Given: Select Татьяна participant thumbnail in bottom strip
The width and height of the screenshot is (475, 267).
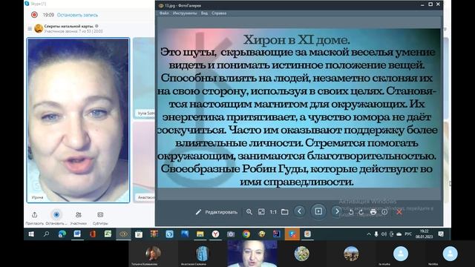Looking at the screenshot, I should (x=153, y=254).
